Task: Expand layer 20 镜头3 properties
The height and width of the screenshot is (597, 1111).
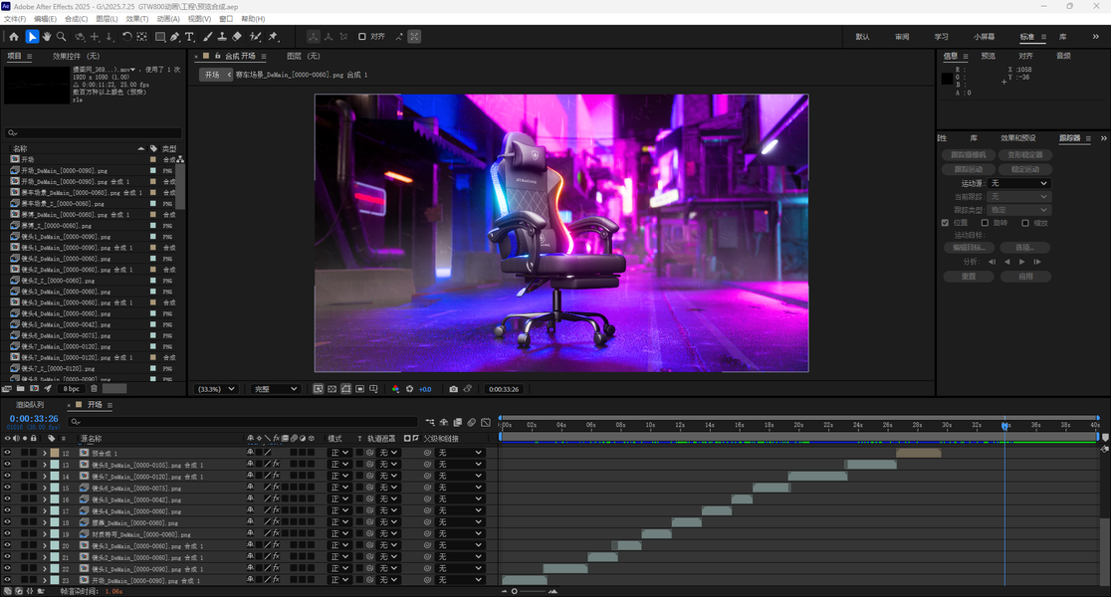Action: coord(45,545)
